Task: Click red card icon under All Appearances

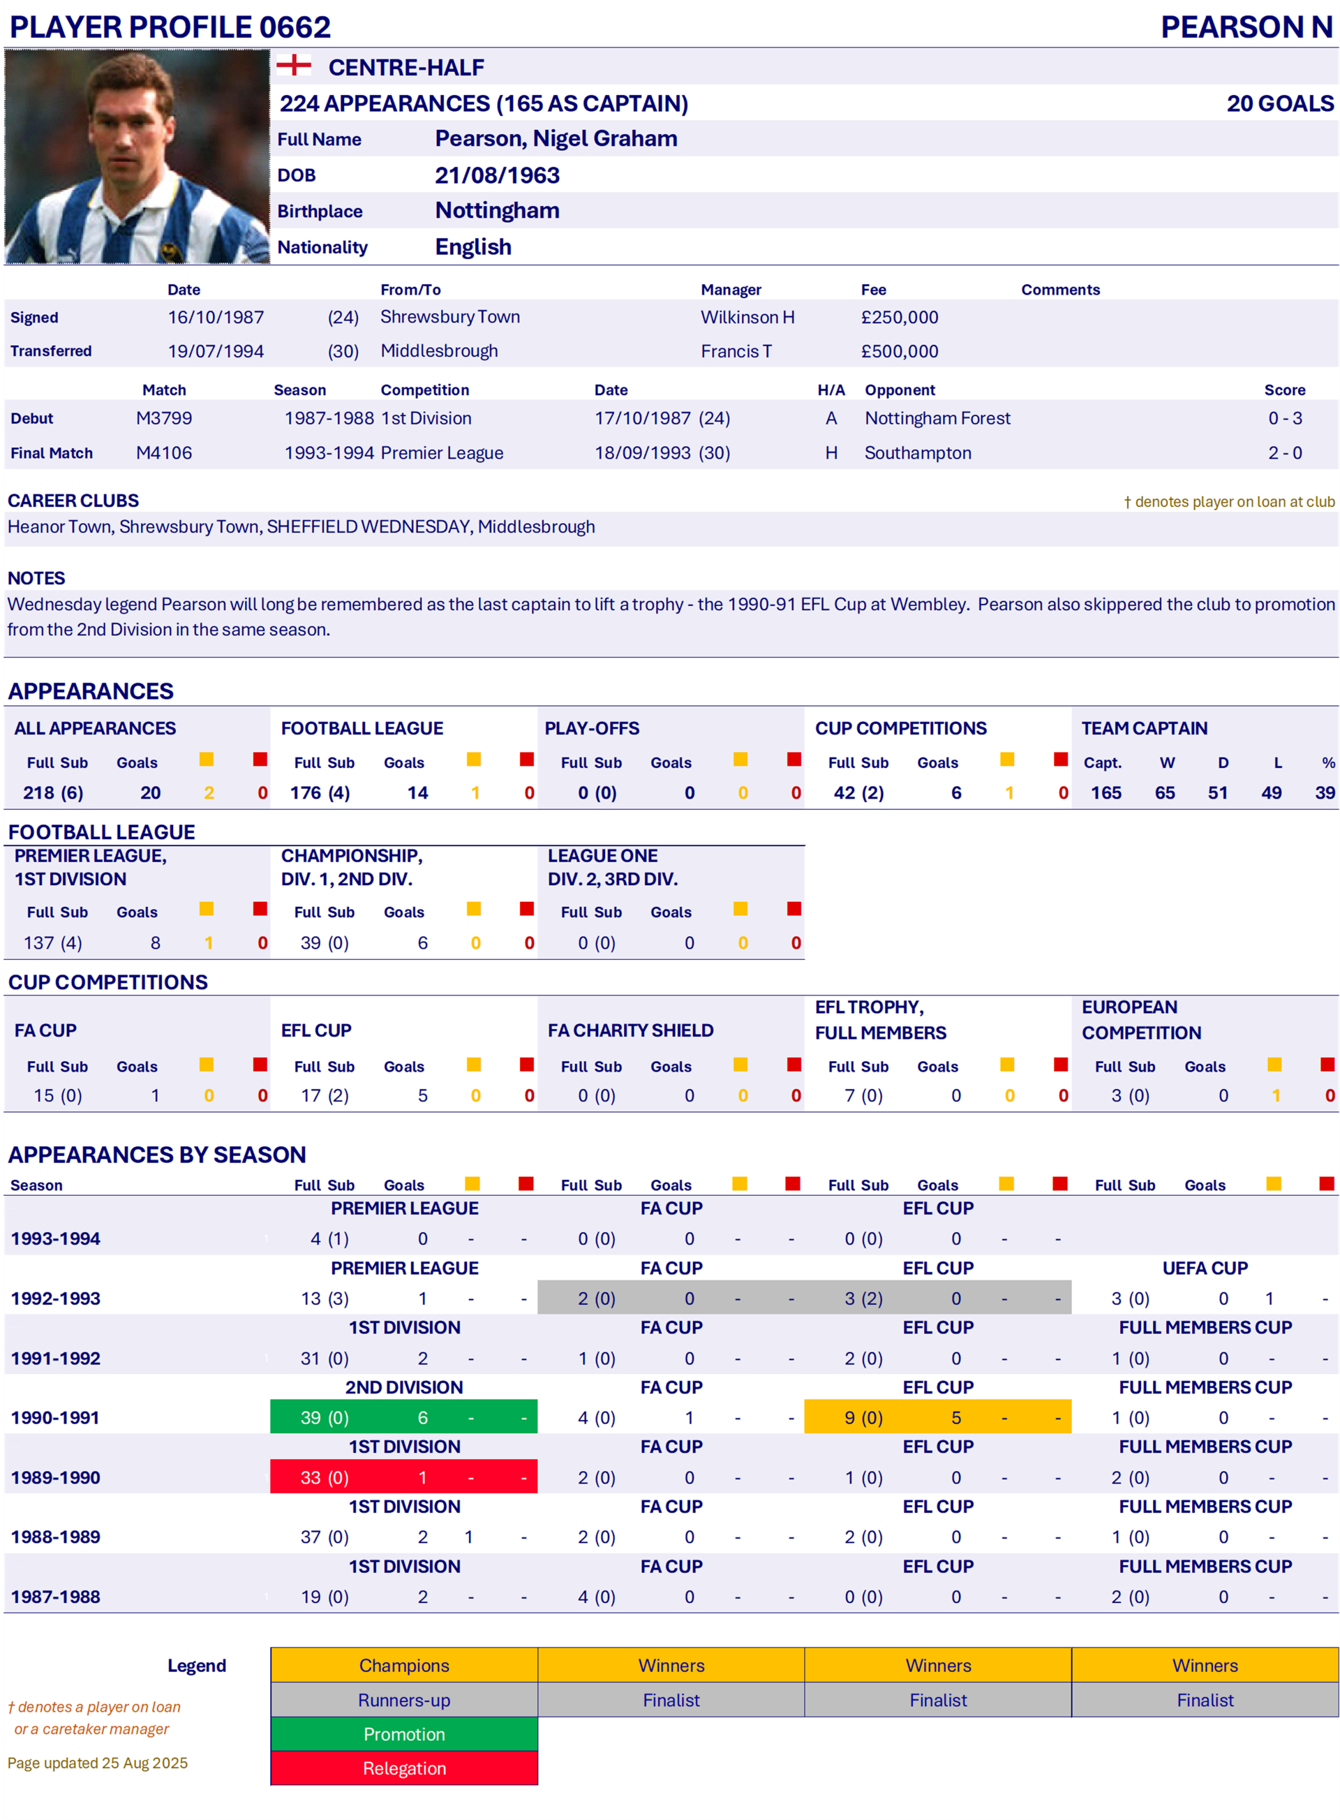Action: [x=260, y=760]
